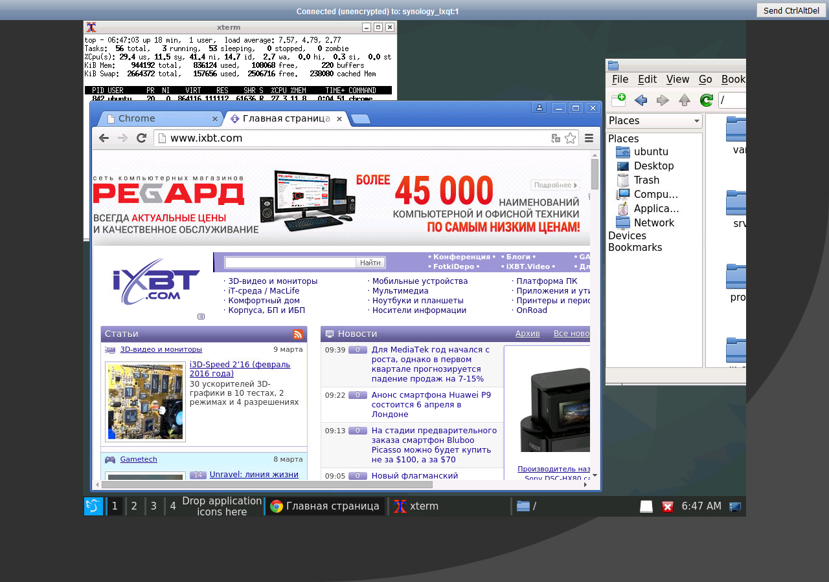Open the View menu in file manager
Image resolution: width=829 pixels, height=582 pixels.
(677, 80)
